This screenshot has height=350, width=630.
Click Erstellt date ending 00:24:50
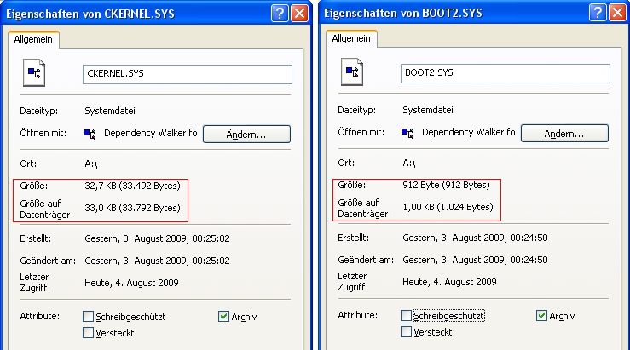(475, 238)
